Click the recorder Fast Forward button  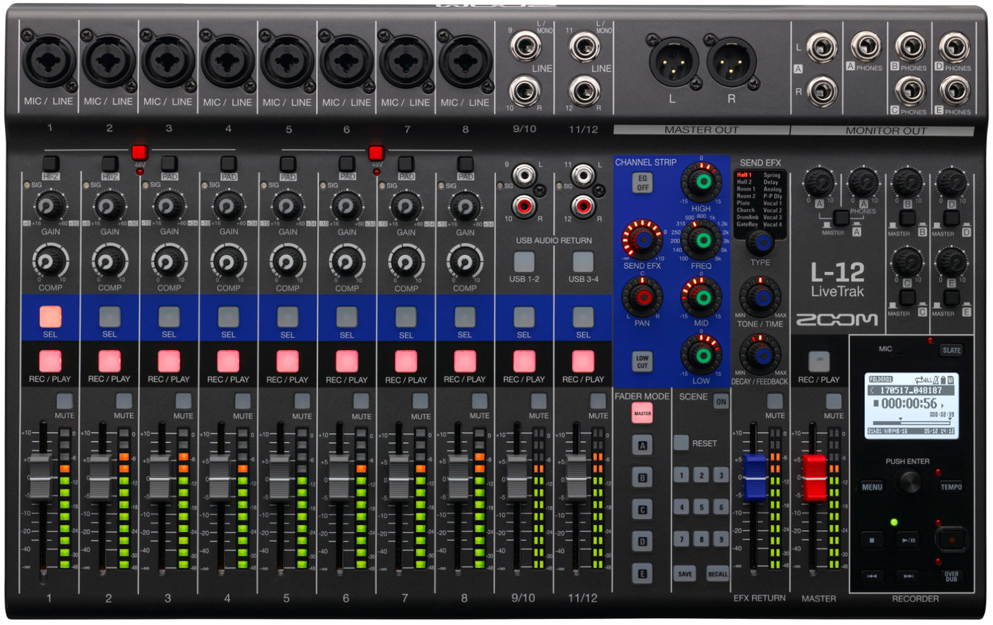(x=908, y=576)
